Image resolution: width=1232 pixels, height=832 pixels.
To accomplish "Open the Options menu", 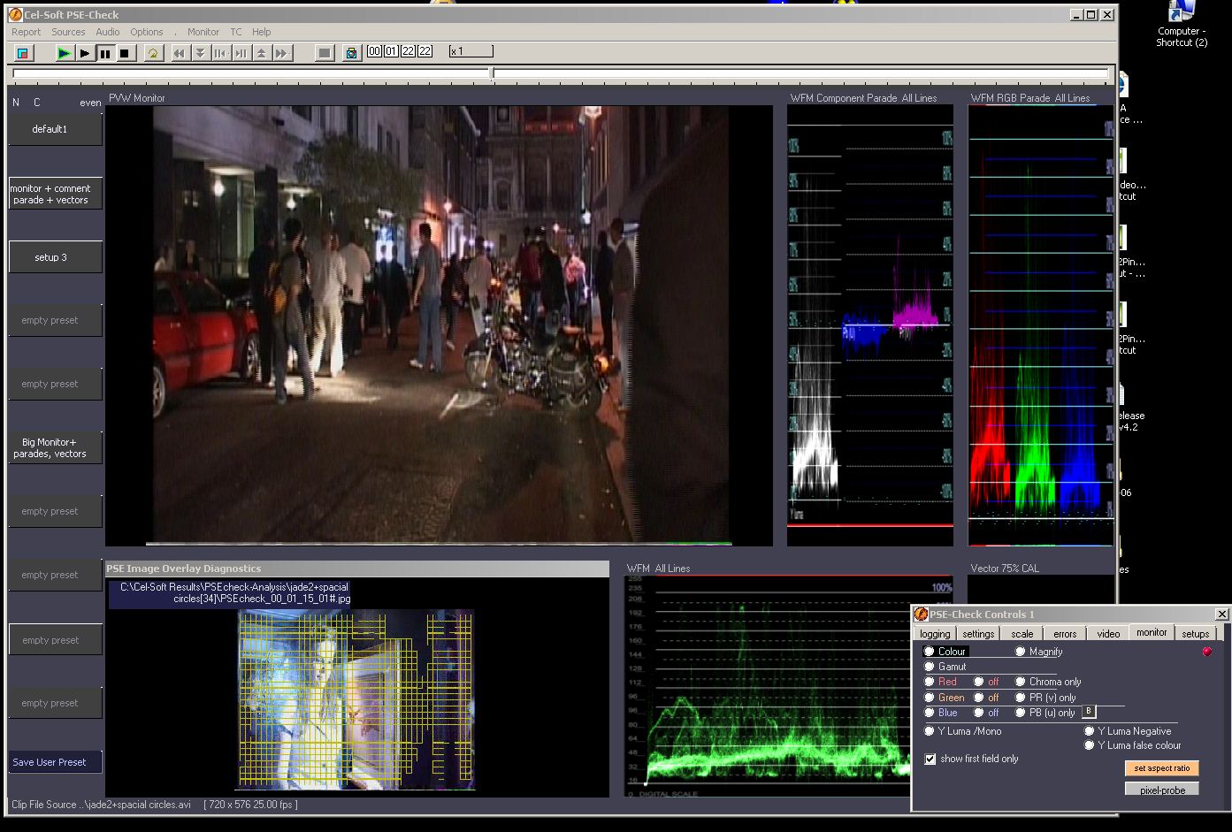I will click(147, 32).
